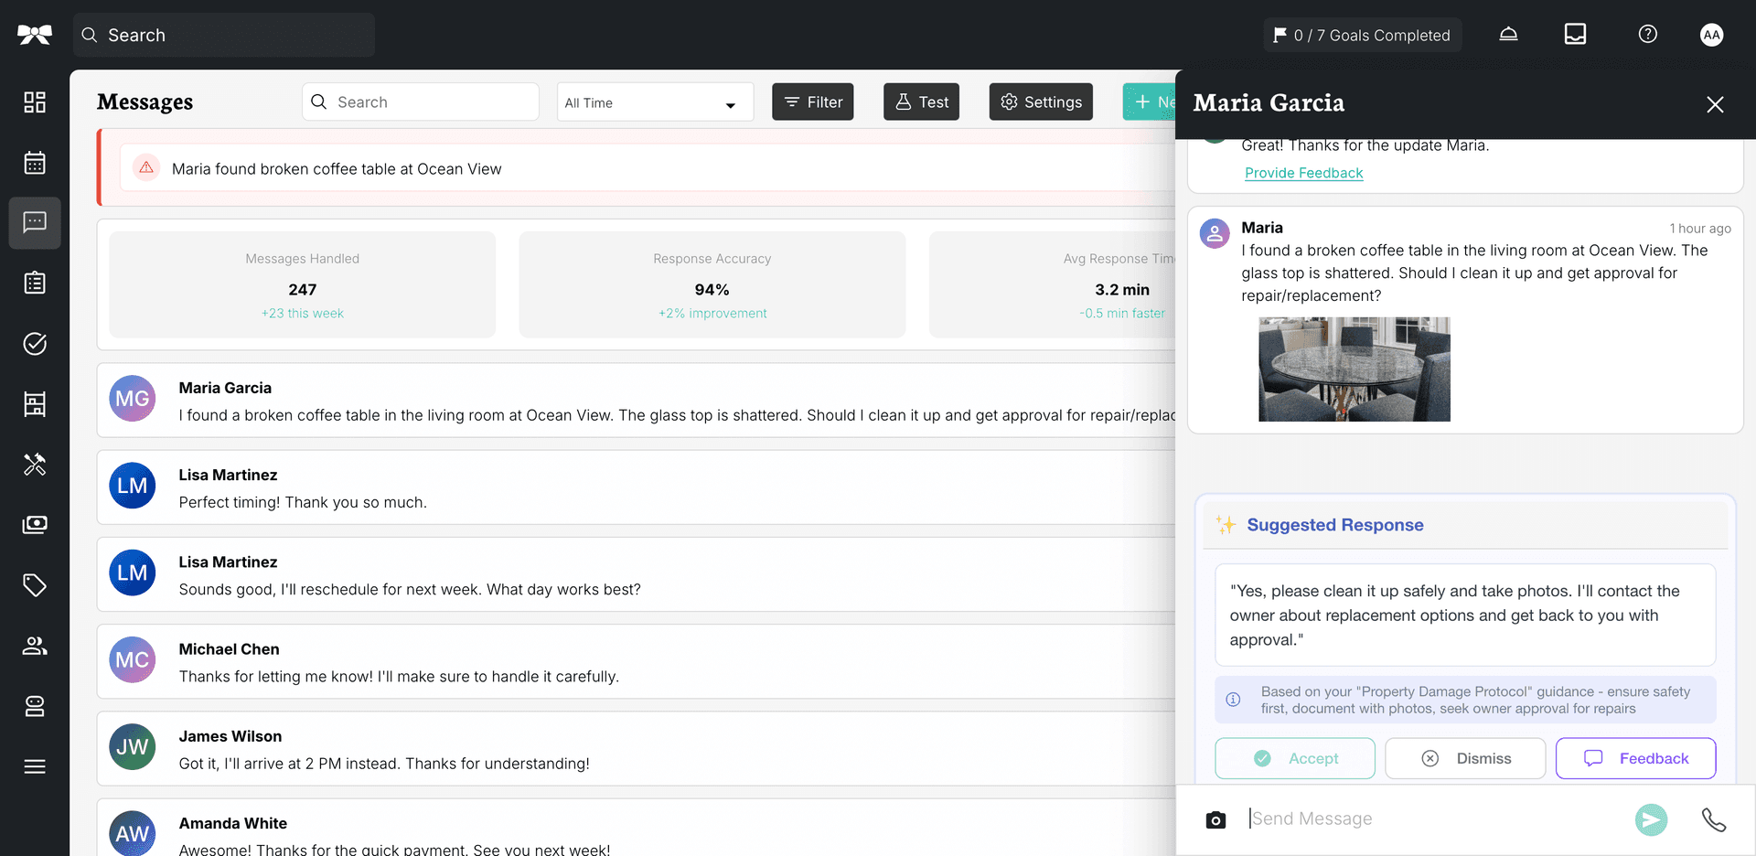This screenshot has height=856, width=1756.
Task: Accept the suggested response
Action: coord(1294,757)
